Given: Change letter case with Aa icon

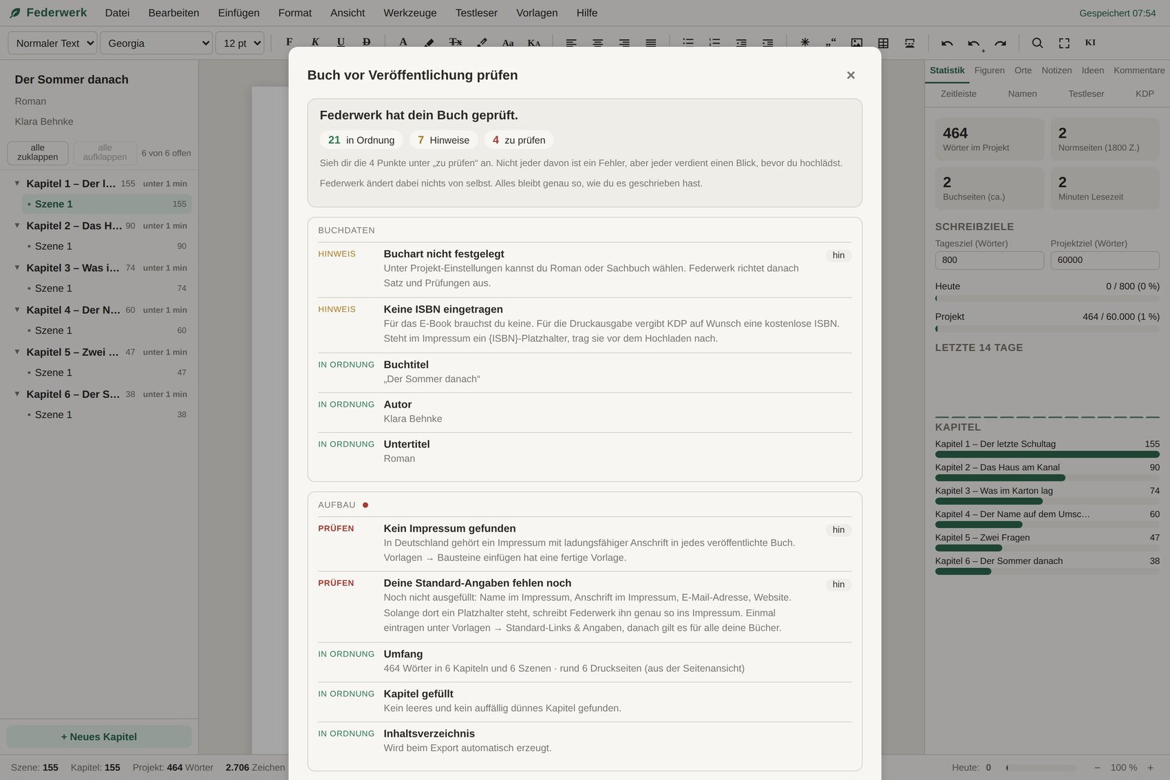Looking at the screenshot, I should click(508, 43).
